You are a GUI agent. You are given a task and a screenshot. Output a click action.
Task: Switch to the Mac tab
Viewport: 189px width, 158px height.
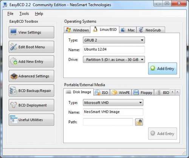coord(128,30)
